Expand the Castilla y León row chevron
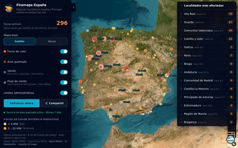Viewport: 238px width, 148px height. pyautogui.click(x=181, y=39)
